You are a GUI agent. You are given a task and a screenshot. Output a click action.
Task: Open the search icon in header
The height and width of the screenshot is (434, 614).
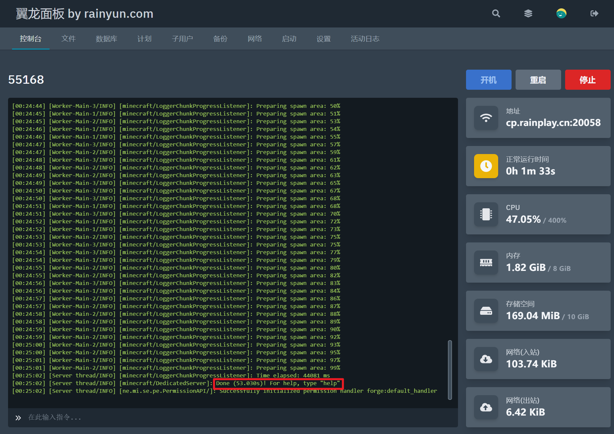[496, 13]
